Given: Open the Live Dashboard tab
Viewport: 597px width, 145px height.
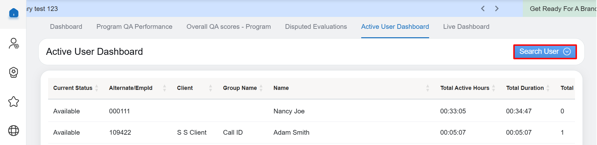Looking at the screenshot, I should coord(466,27).
